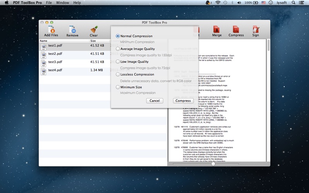
Task: Open the File menu
Action: coord(49,3)
